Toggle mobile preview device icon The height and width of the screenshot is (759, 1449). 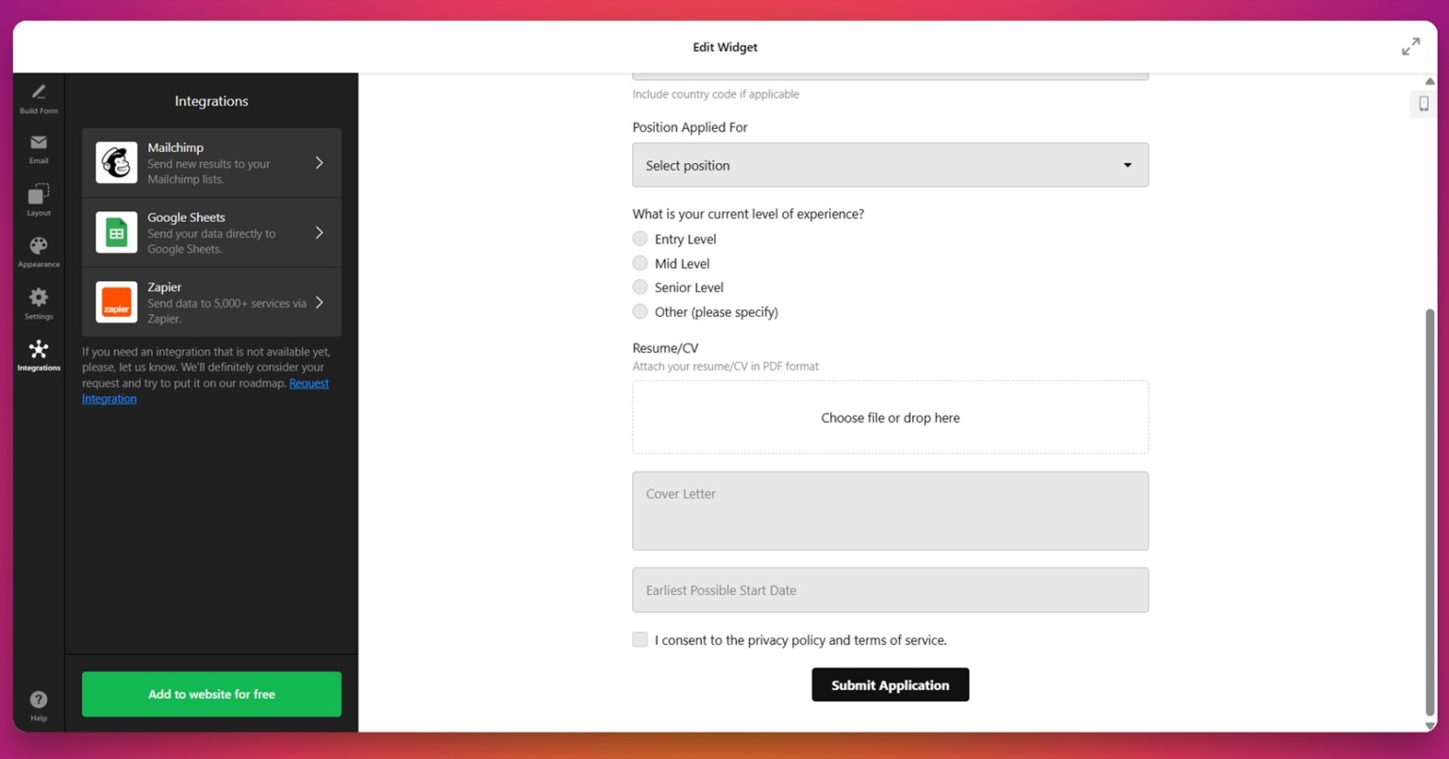click(1424, 104)
